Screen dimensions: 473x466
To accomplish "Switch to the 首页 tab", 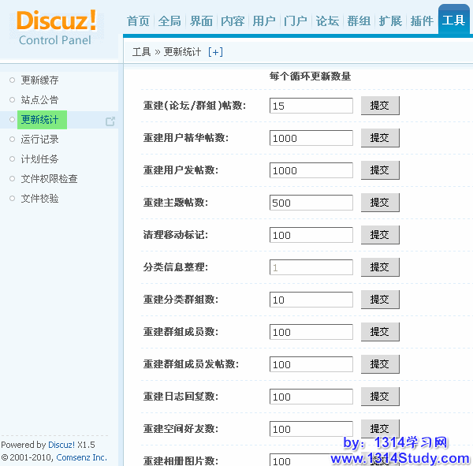I will 138,21.
